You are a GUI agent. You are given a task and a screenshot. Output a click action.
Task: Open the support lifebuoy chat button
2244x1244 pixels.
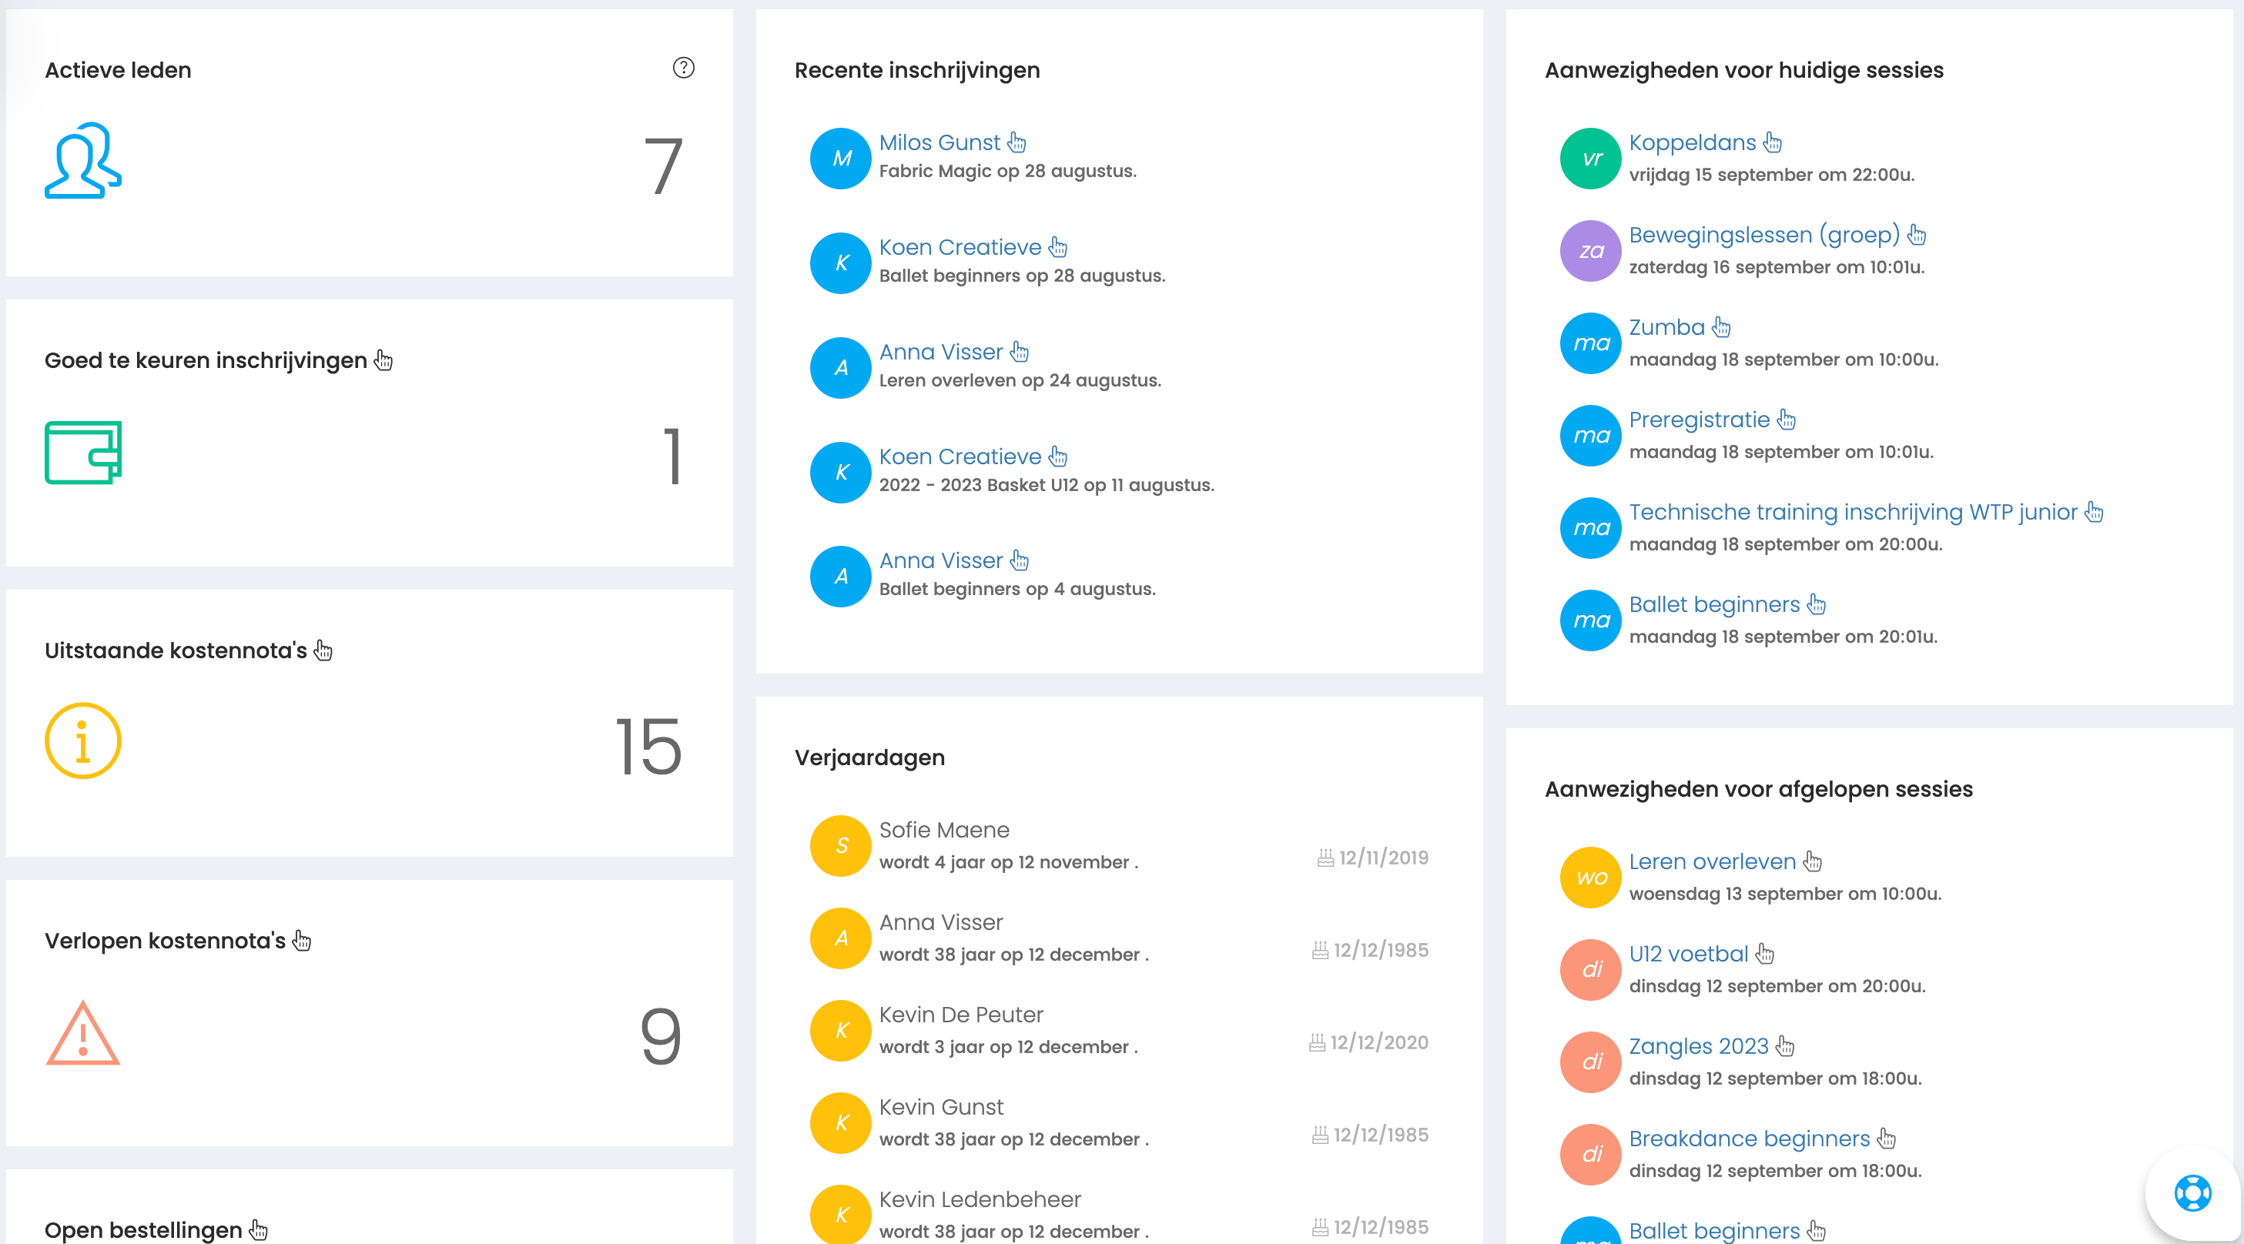(x=2192, y=1193)
